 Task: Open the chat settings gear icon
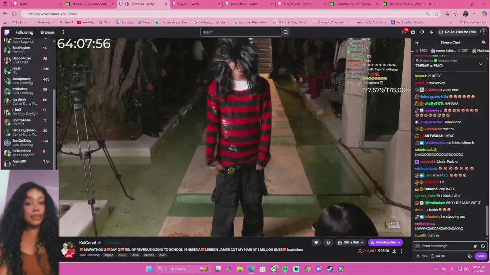pos(470,256)
